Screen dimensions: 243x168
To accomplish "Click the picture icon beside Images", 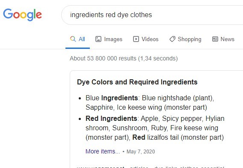I will [x=98, y=39].
